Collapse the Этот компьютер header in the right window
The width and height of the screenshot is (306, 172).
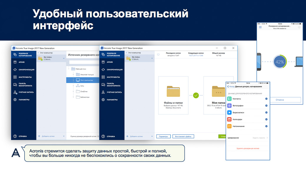(127, 53)
